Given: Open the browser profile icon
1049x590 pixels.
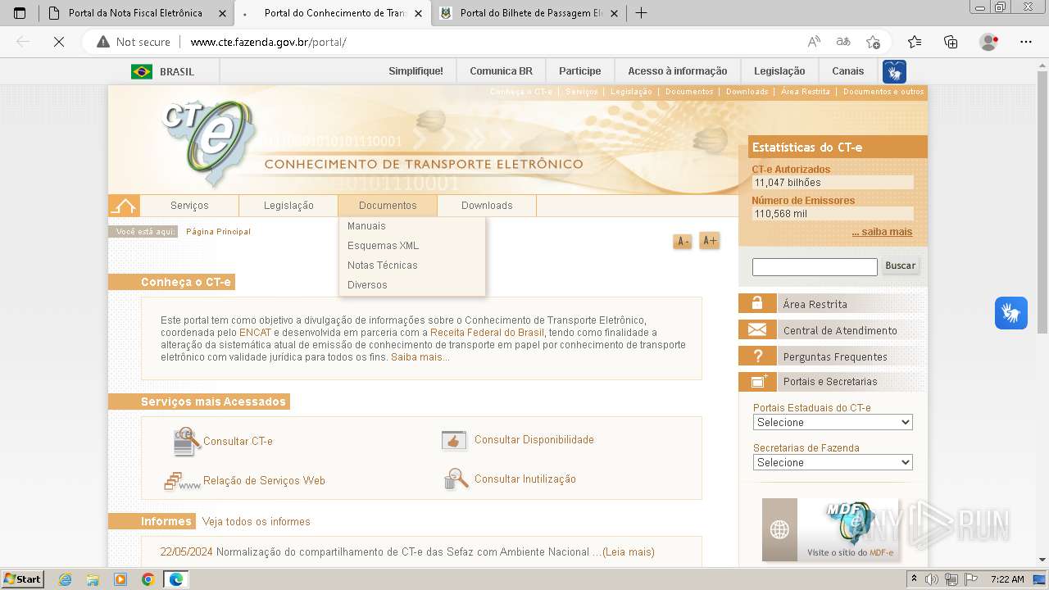Looking at the screenshot, I should pyautogui.click(x=989, y=42).
